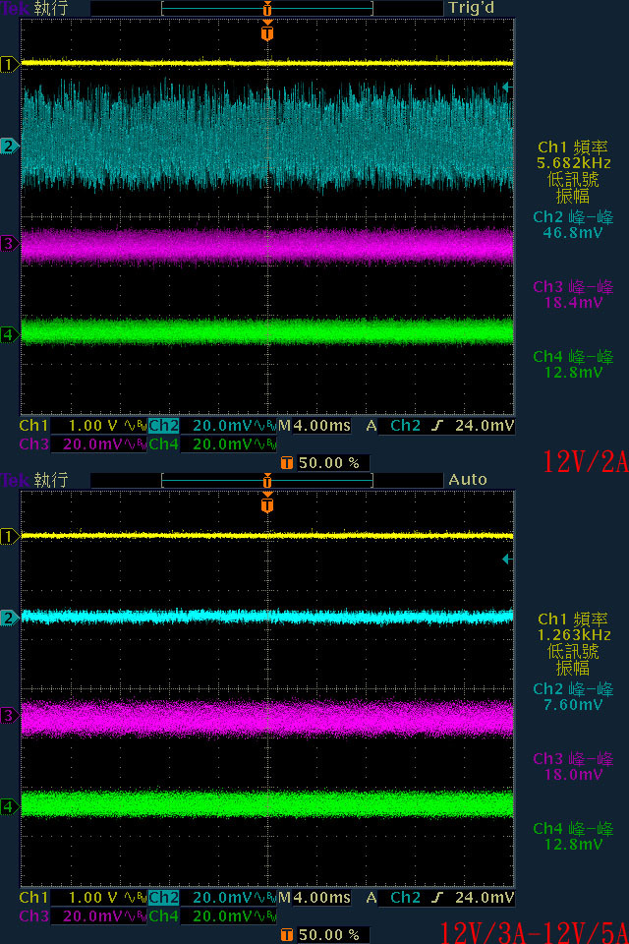Image resolution: width=629 pixels, height=944 pixels.
Task: Click Ch4 12.8mV reading in the Auto capture
Action: pyautogui.click(x=573, y=845)
